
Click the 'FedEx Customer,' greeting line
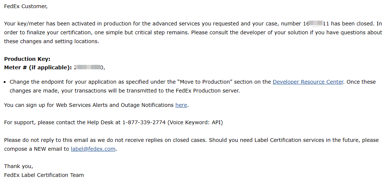(26, 7)
